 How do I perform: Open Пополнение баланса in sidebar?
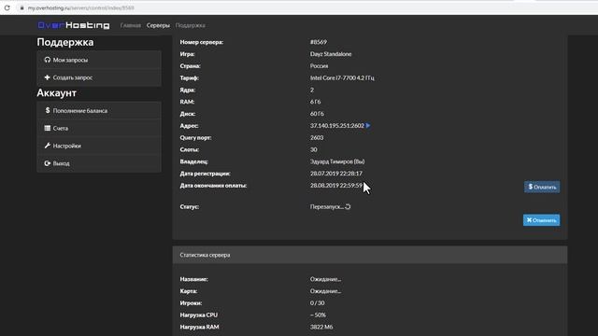tap(99, 110)
